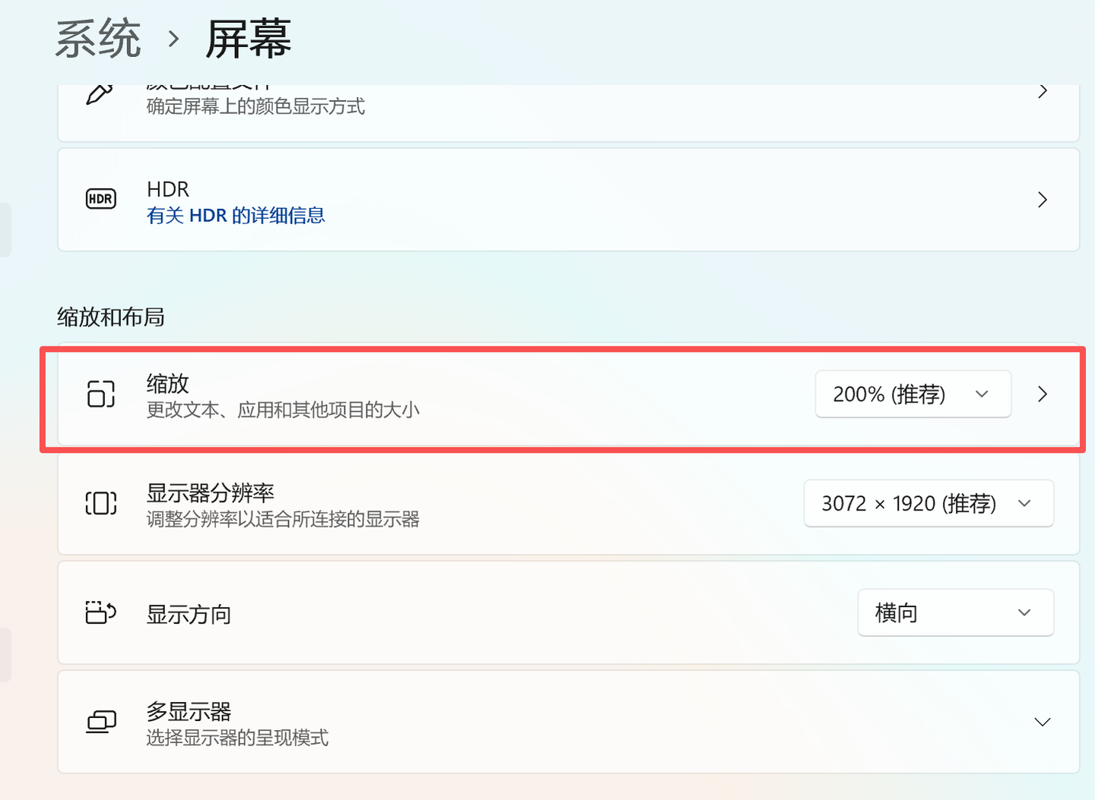This screenshot has height=800, width=1095.
Task: Open the 3072 × 1920 resolution dropdown
Action: (x=928, y=503)
